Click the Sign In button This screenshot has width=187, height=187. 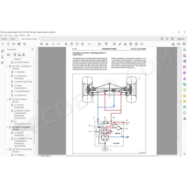pos(181,39)
